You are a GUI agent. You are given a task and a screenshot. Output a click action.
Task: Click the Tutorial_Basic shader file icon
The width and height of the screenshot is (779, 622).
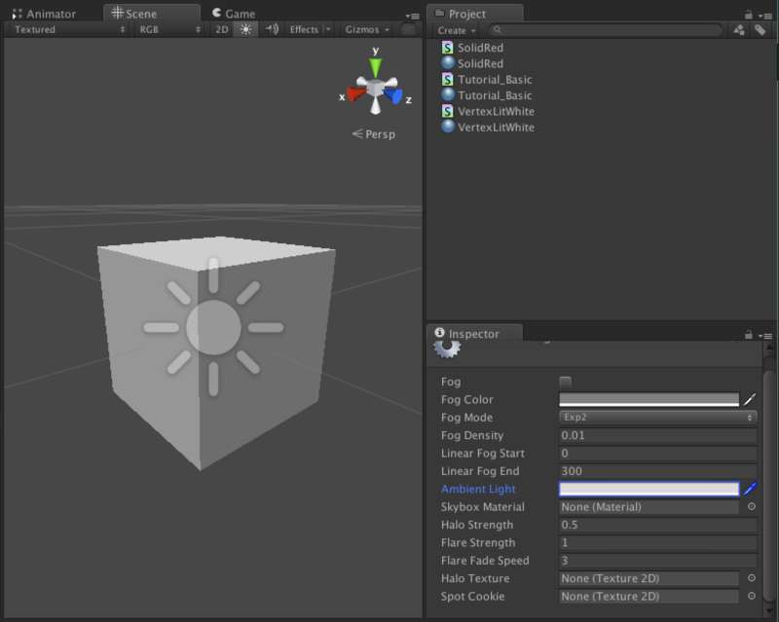(x=448, y=80)
